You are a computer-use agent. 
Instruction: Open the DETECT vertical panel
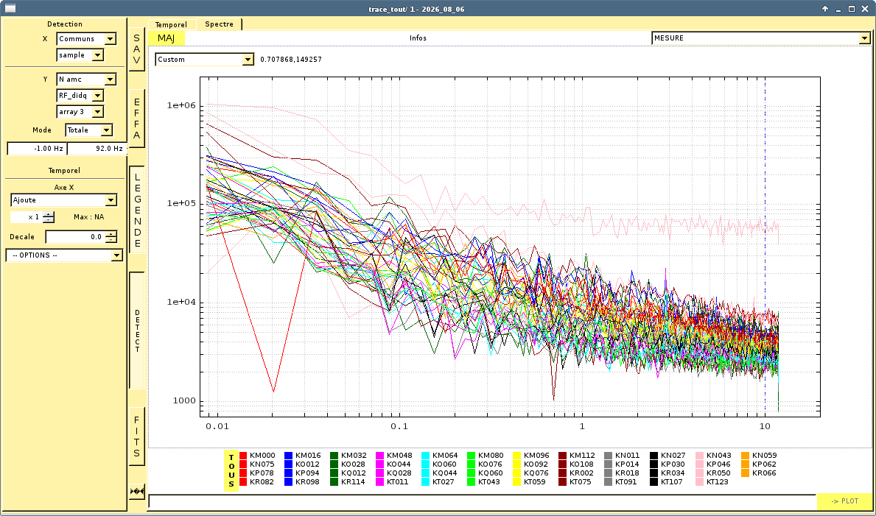click(137, 331)
